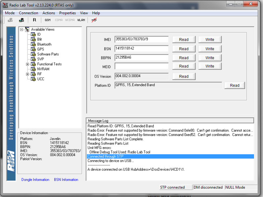Viewport: 263px width, 197px height.
Task: Click the application icon in title bar
Action: click(5, 5)
